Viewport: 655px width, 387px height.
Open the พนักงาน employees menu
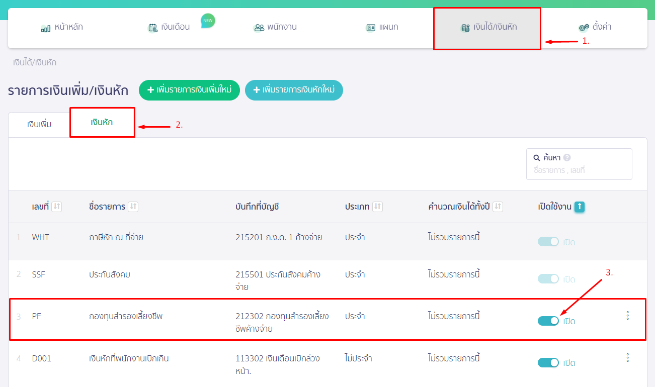275,27
